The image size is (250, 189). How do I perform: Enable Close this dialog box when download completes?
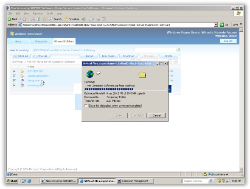click(x=86, y=106)
